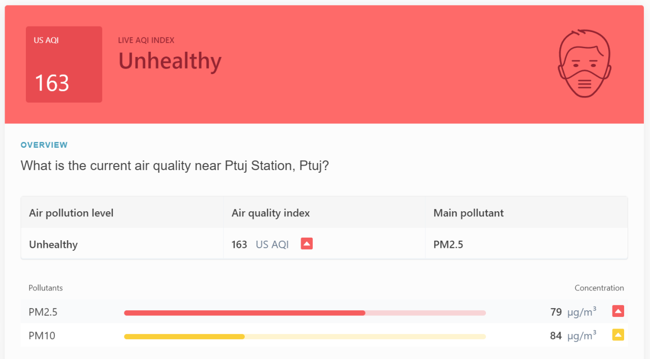Click the Air pollution level column header
The image size is (650, 359).
pos(71,213)
